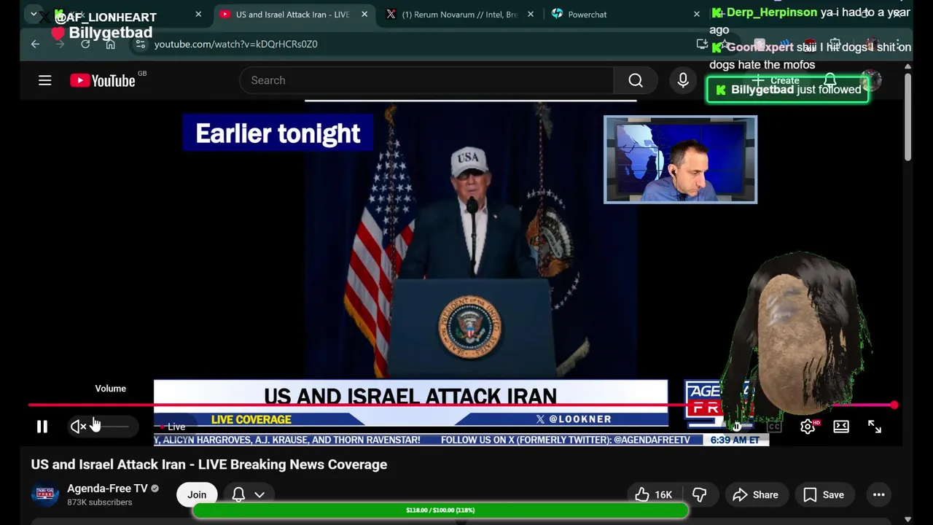
Task: Open the Agenda-Free TV channel name link
Action: click(107, 489)
